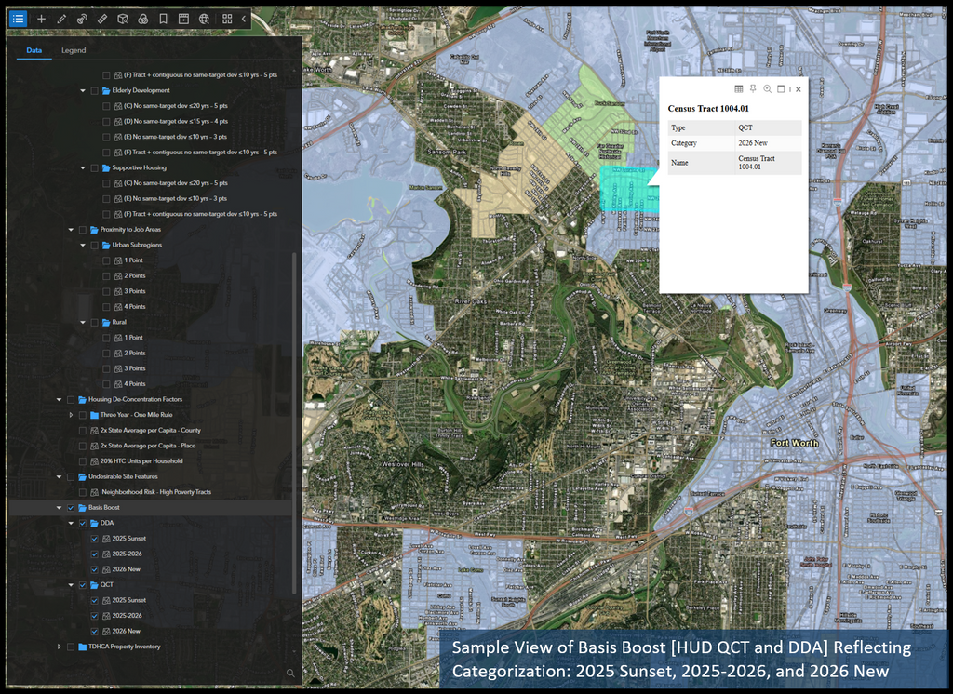Close the Census Tract popup window

click(799, 88)
